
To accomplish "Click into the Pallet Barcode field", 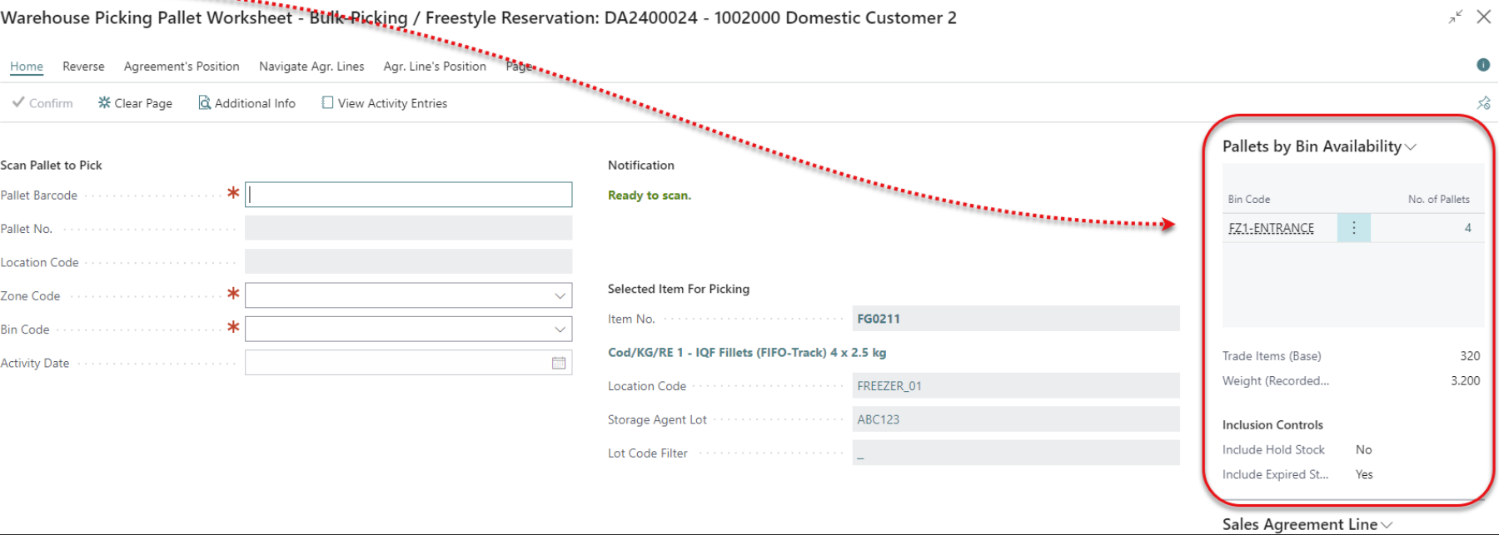I will [x=408, y=195].
